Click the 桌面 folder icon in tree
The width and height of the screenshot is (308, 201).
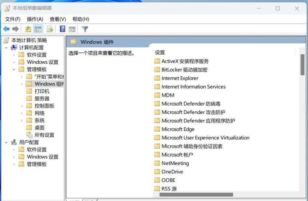pos(29,128)
